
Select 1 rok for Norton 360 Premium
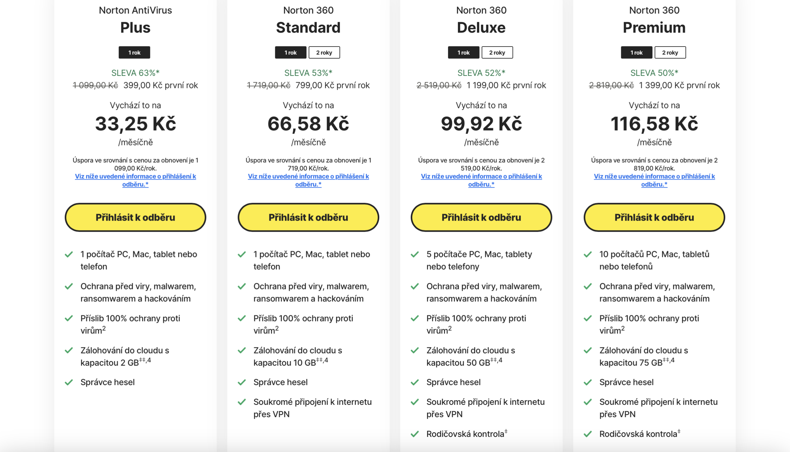[636, 52]
